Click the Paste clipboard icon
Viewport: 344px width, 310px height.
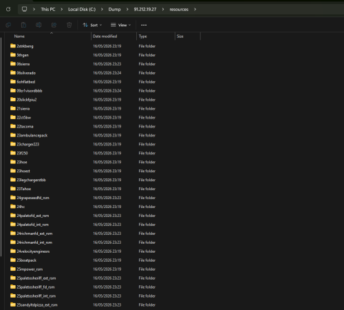(23, 25)
